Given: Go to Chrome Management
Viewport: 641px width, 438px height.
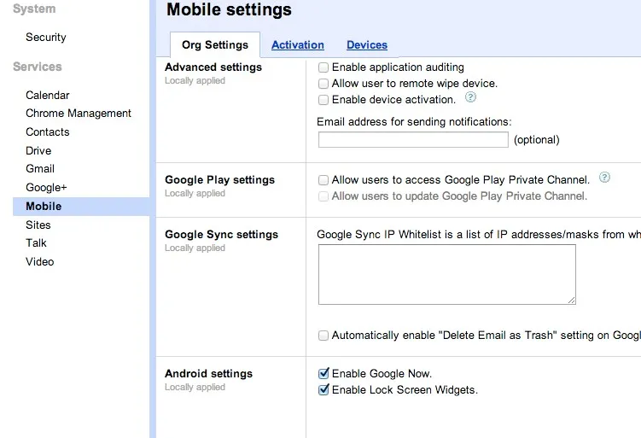Looking at the screenshot, I should point(78,114).
